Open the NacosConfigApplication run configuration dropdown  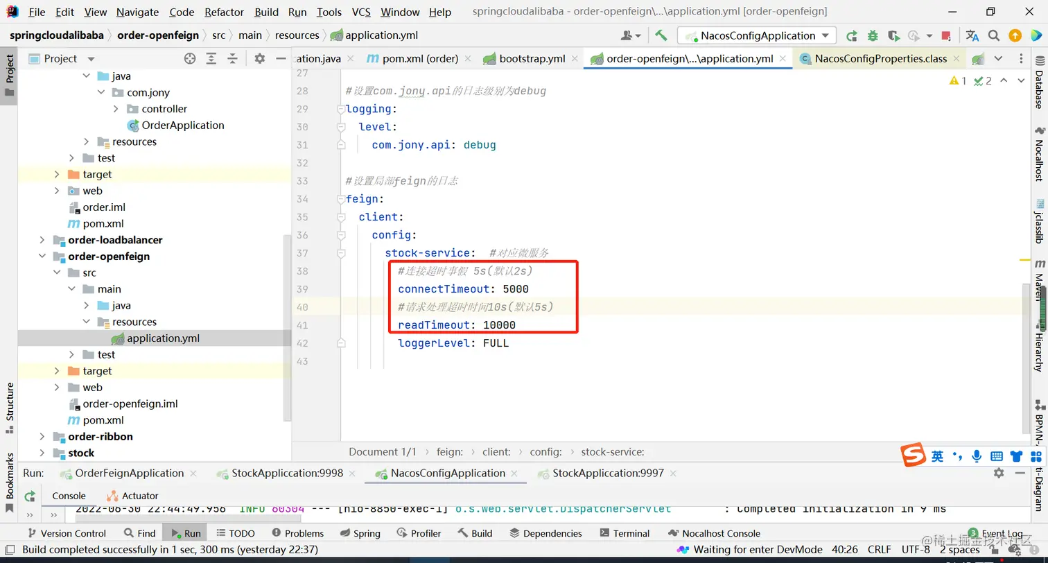click(x=757, y=35)
